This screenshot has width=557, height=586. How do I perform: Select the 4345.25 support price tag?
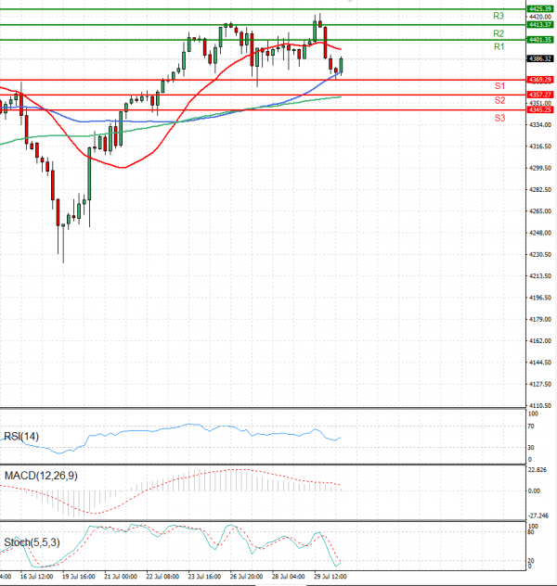pyautogui.click(x=540, y=109)
